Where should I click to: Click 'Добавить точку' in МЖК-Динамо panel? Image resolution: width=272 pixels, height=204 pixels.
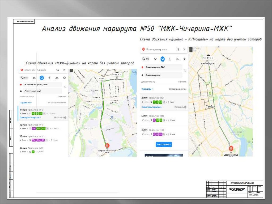27,97
